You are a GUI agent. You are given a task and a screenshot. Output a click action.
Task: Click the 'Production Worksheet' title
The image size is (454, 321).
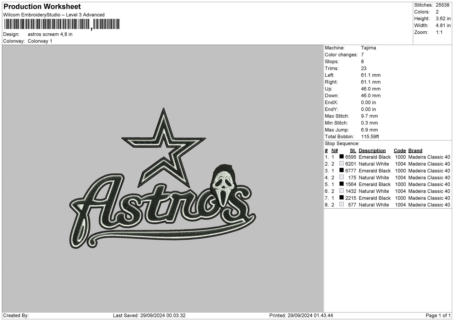click(x=42, y=7)
